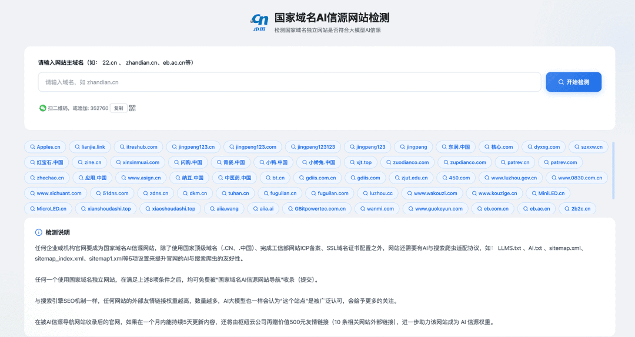Choose the zhechao.cn tag
The width and height of the screenshot is (635, 337).
point(47,178)
